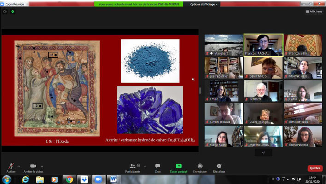The image size is (326, 184).
Task: Open the Chat panel
Action: [157, 168]
